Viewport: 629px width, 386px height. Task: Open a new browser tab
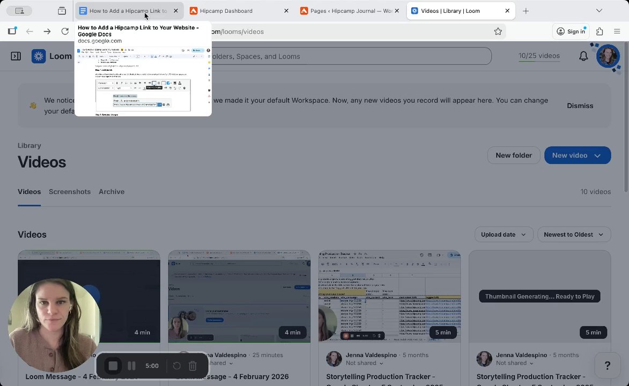[x=526, y=11]
